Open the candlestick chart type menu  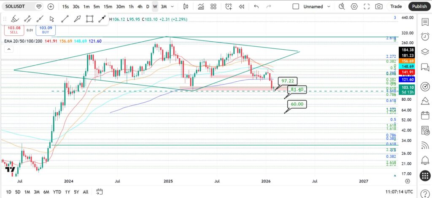tap(186, 7)
